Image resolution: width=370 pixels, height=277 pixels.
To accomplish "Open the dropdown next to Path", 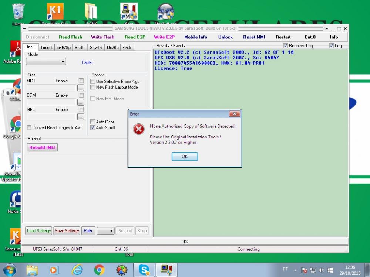I will [106, 231].
